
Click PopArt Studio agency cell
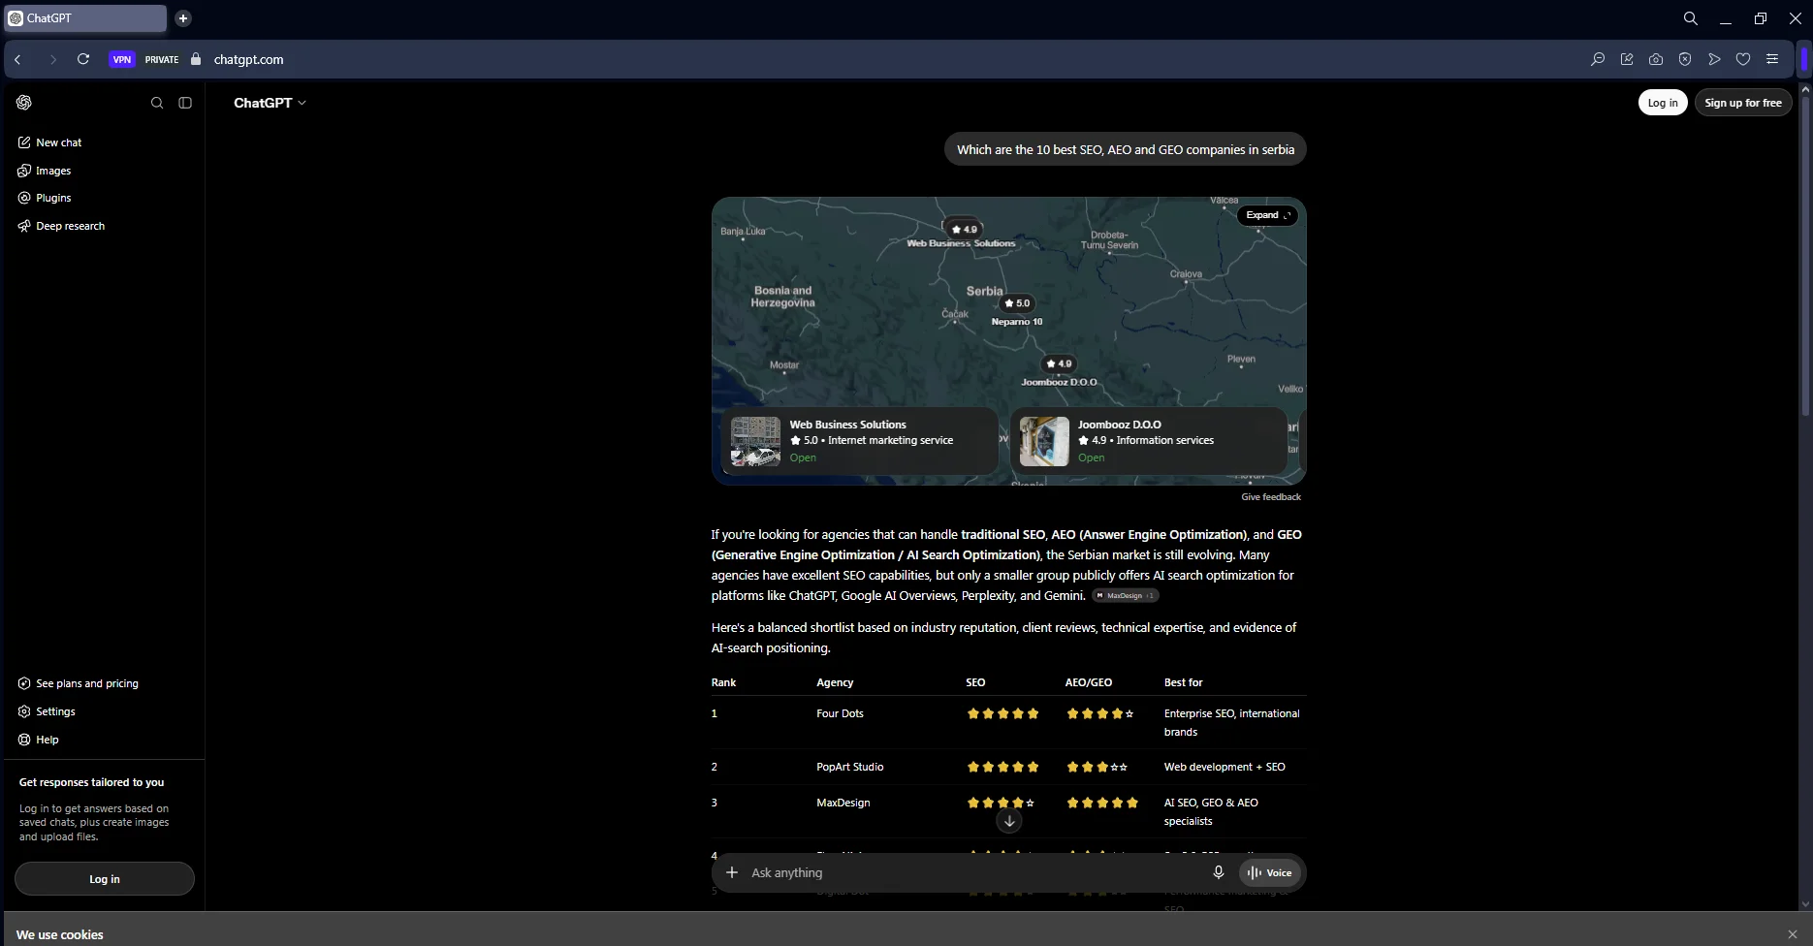click(850, 767)
